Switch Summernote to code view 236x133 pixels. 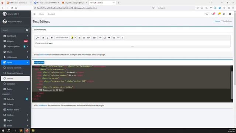coord(118,38)
